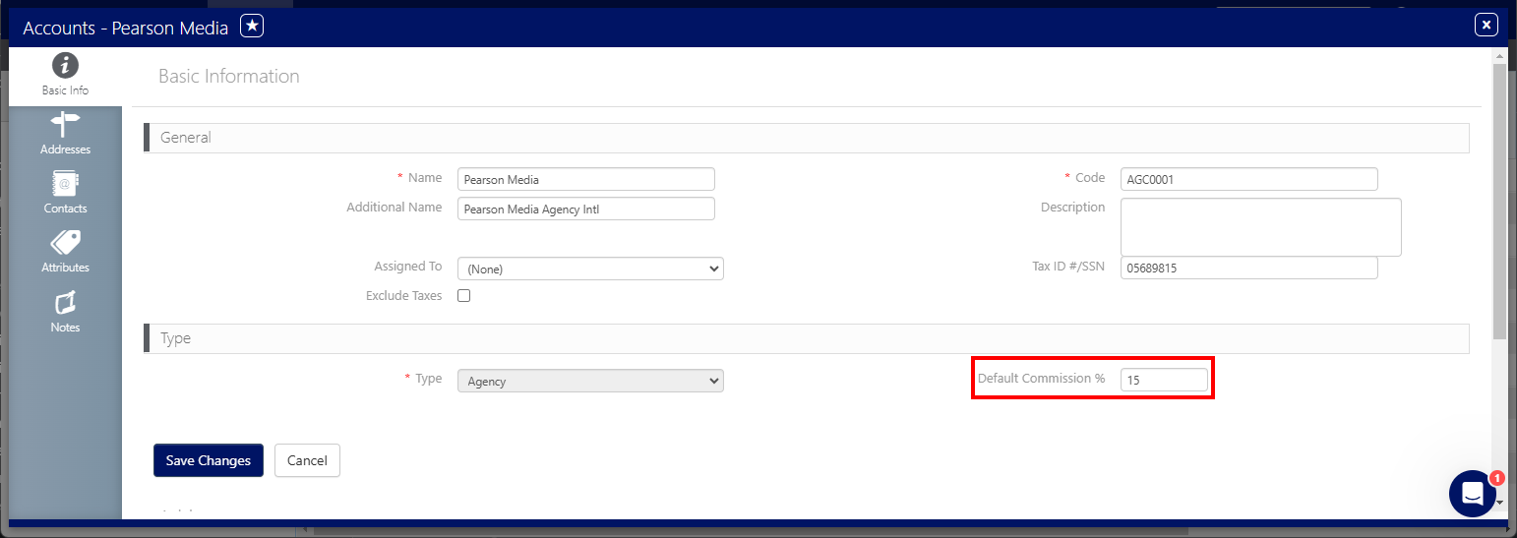Click the Tax ID #/SSN field
This screenshot has width=1517, height=538.
(x=1248, y=268)
